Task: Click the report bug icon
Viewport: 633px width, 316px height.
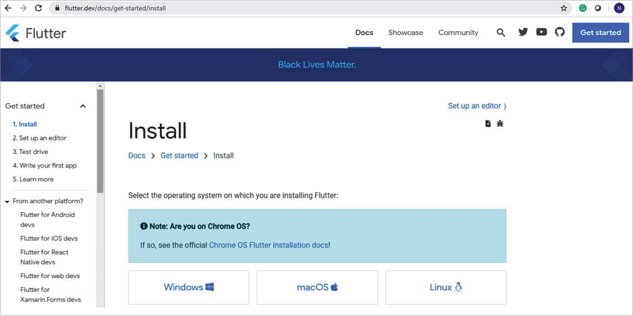Action: 500,123
